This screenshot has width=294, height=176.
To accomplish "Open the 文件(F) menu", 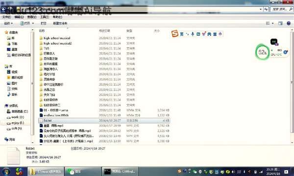I will tap(6, 17).
